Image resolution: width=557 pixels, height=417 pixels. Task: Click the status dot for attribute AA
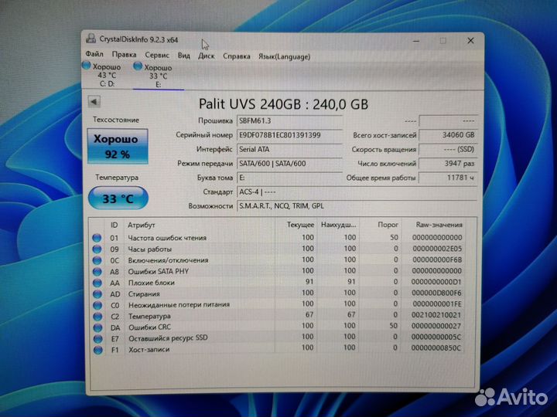[97, 283]
